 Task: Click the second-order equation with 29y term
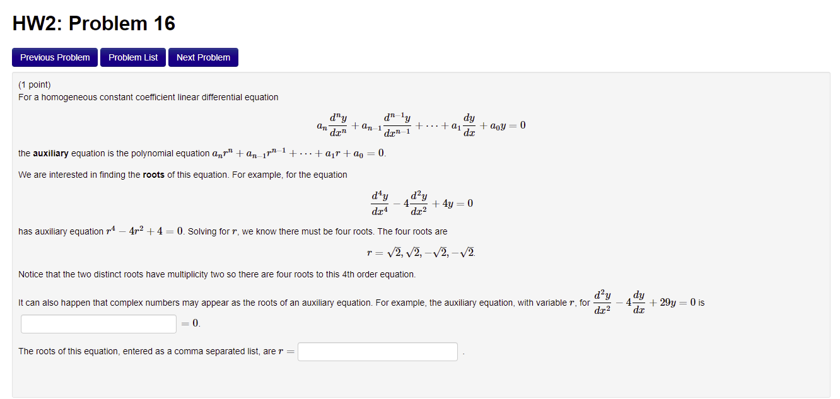coord(645,302)
